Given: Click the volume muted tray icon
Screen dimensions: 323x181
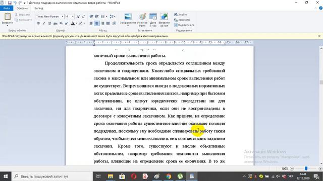Looking at the screenshot, I should (278, 176).
